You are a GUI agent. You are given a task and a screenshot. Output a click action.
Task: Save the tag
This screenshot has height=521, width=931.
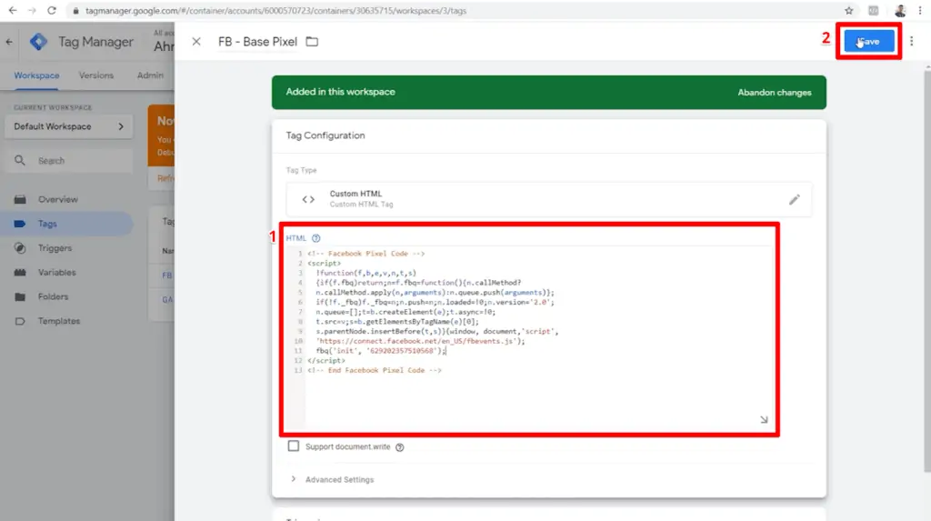tap(868, 42)
